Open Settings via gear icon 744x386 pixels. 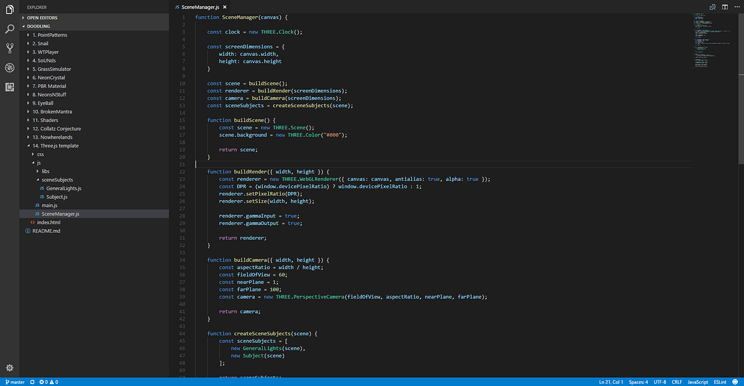click(9, 368)
